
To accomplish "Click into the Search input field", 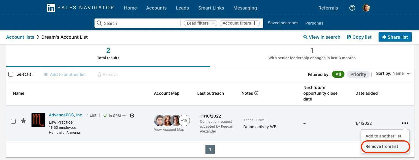I will click(x=142, y=23).
